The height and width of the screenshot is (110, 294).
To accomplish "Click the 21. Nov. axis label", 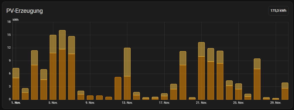I will pyautogui.click(x=202, y=103).
